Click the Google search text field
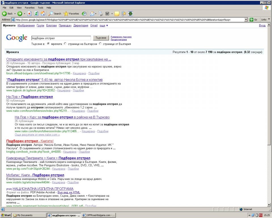272x218 pixels. pyautogui.click(x=61, y=38)
